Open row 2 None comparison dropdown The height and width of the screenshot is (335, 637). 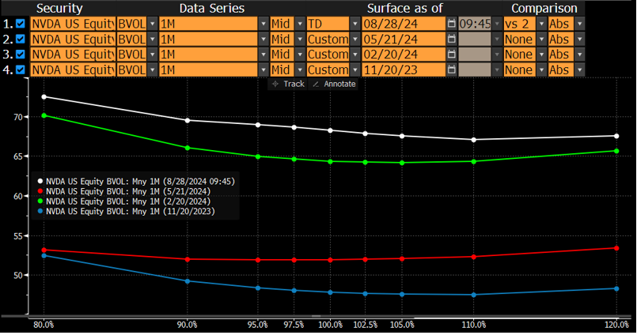click(541, 39)
